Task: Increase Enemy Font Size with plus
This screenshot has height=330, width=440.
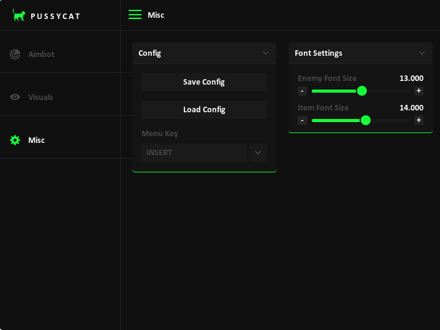Action: click(419, 91)
